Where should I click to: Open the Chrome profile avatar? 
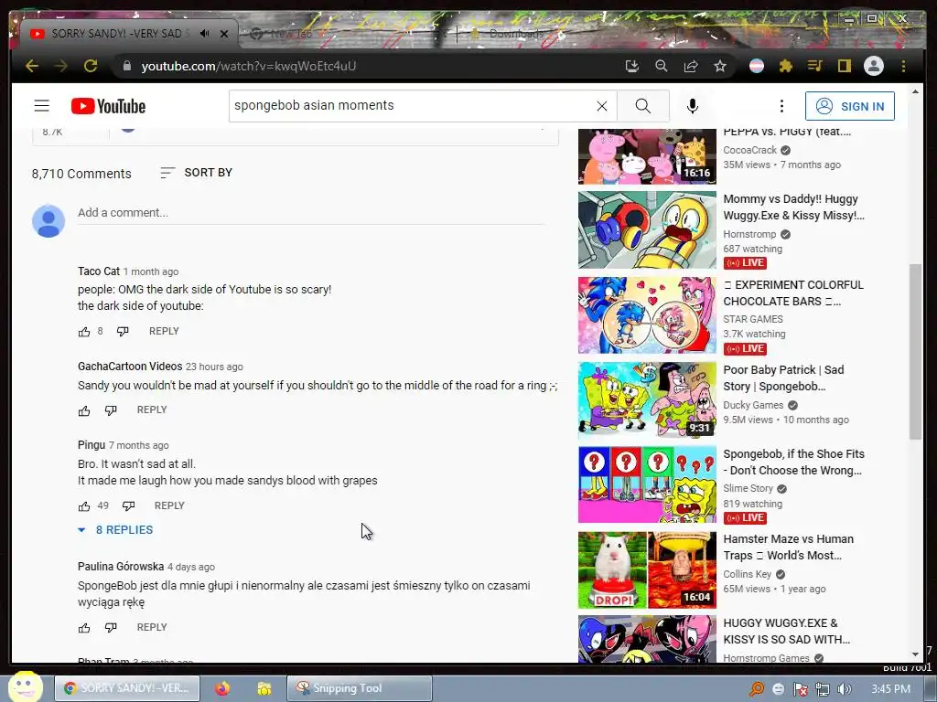[x=874, y=66]
